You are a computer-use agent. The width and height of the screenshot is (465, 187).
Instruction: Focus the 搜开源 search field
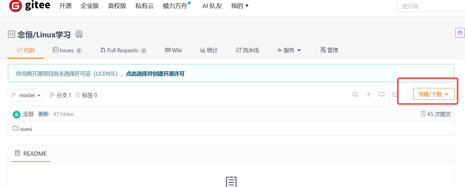pos(431,6)
